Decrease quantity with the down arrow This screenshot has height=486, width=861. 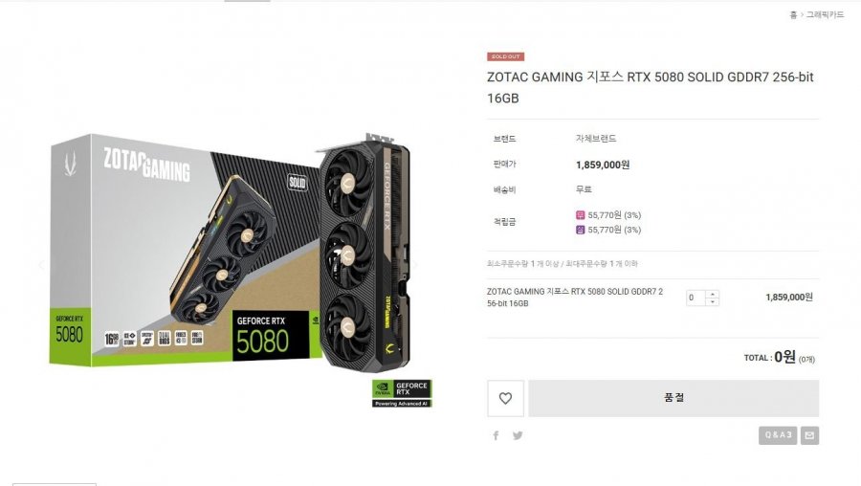[712, 301]
